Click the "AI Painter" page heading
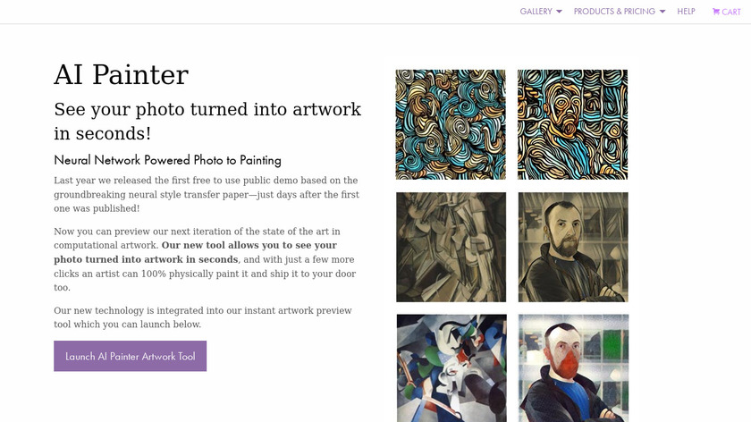 coord(121,75)
